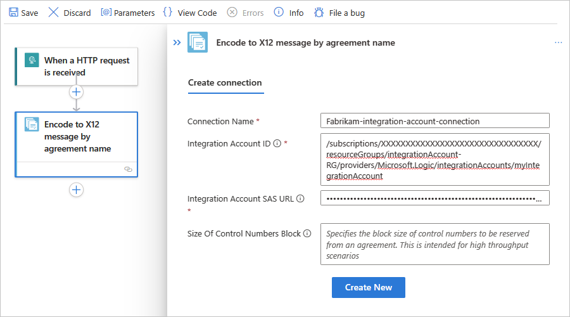Click the Integration Account SAS URL field
This screenshot has height=317, width=570.
(434, 198)
